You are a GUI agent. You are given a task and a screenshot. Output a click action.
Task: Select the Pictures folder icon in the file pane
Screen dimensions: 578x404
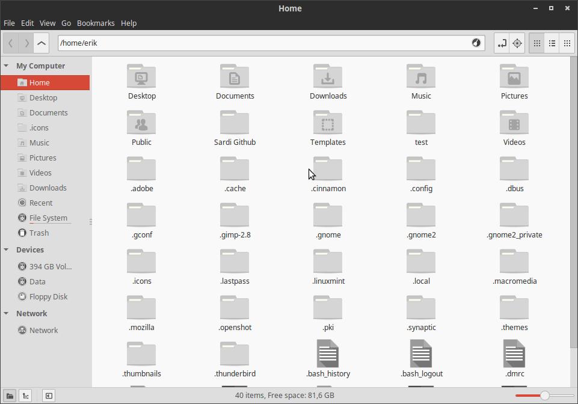pos(514,76)
